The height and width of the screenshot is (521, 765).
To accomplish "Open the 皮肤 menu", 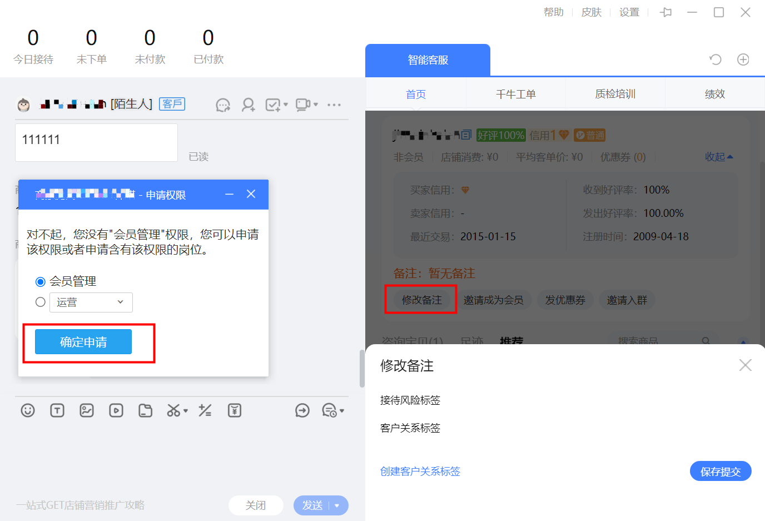I will pos(592,12).
